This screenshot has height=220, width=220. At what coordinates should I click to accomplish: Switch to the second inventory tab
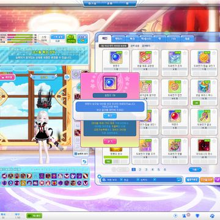click(119, 38)
